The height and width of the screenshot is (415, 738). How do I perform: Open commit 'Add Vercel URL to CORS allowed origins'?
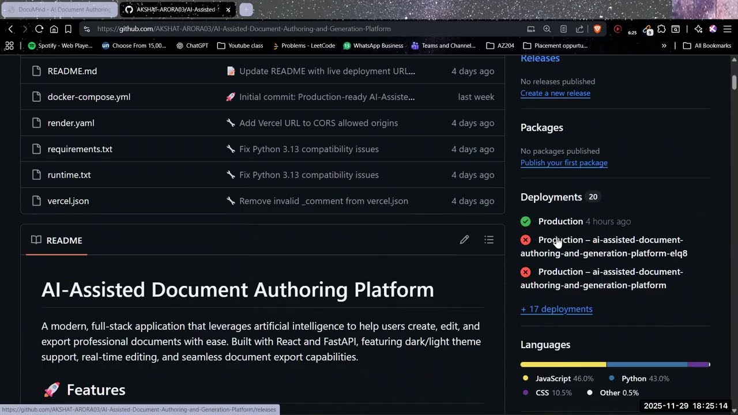318,123
